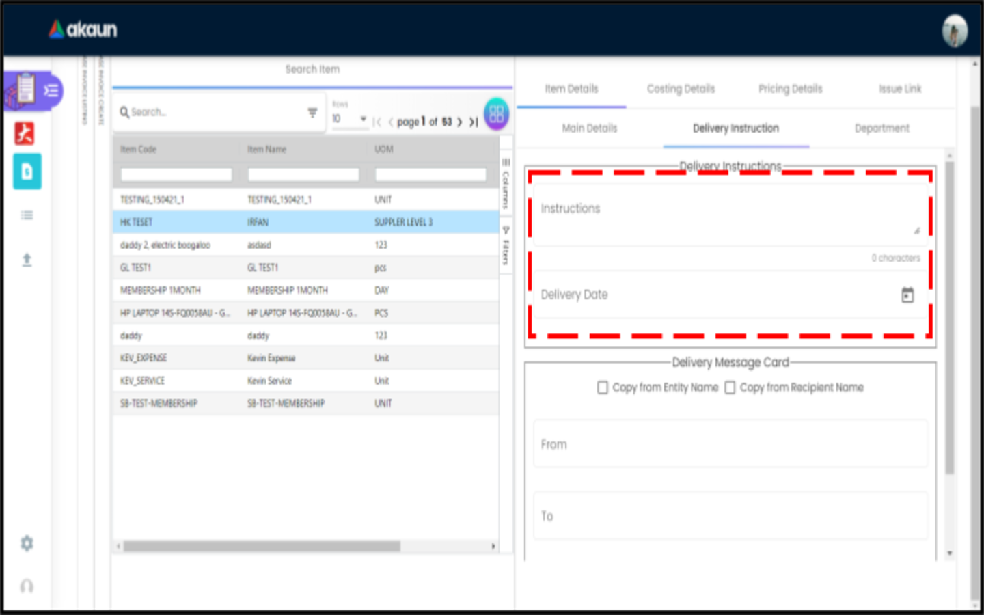Enable Copy from Entity Name checkbox
The height and width of the screenshot is (615, 984).
point(603,387)
